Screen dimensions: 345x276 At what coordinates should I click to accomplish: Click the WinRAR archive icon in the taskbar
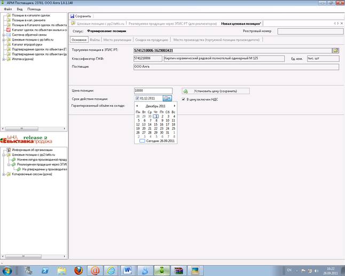pos(179,271)
